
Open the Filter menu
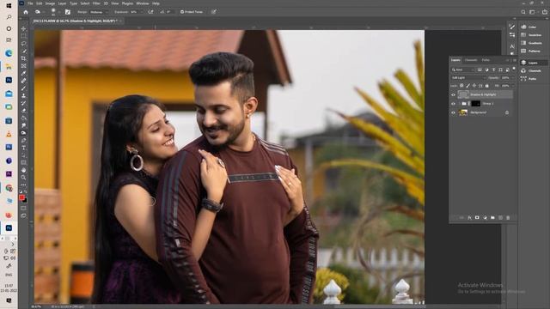[96, 3]
